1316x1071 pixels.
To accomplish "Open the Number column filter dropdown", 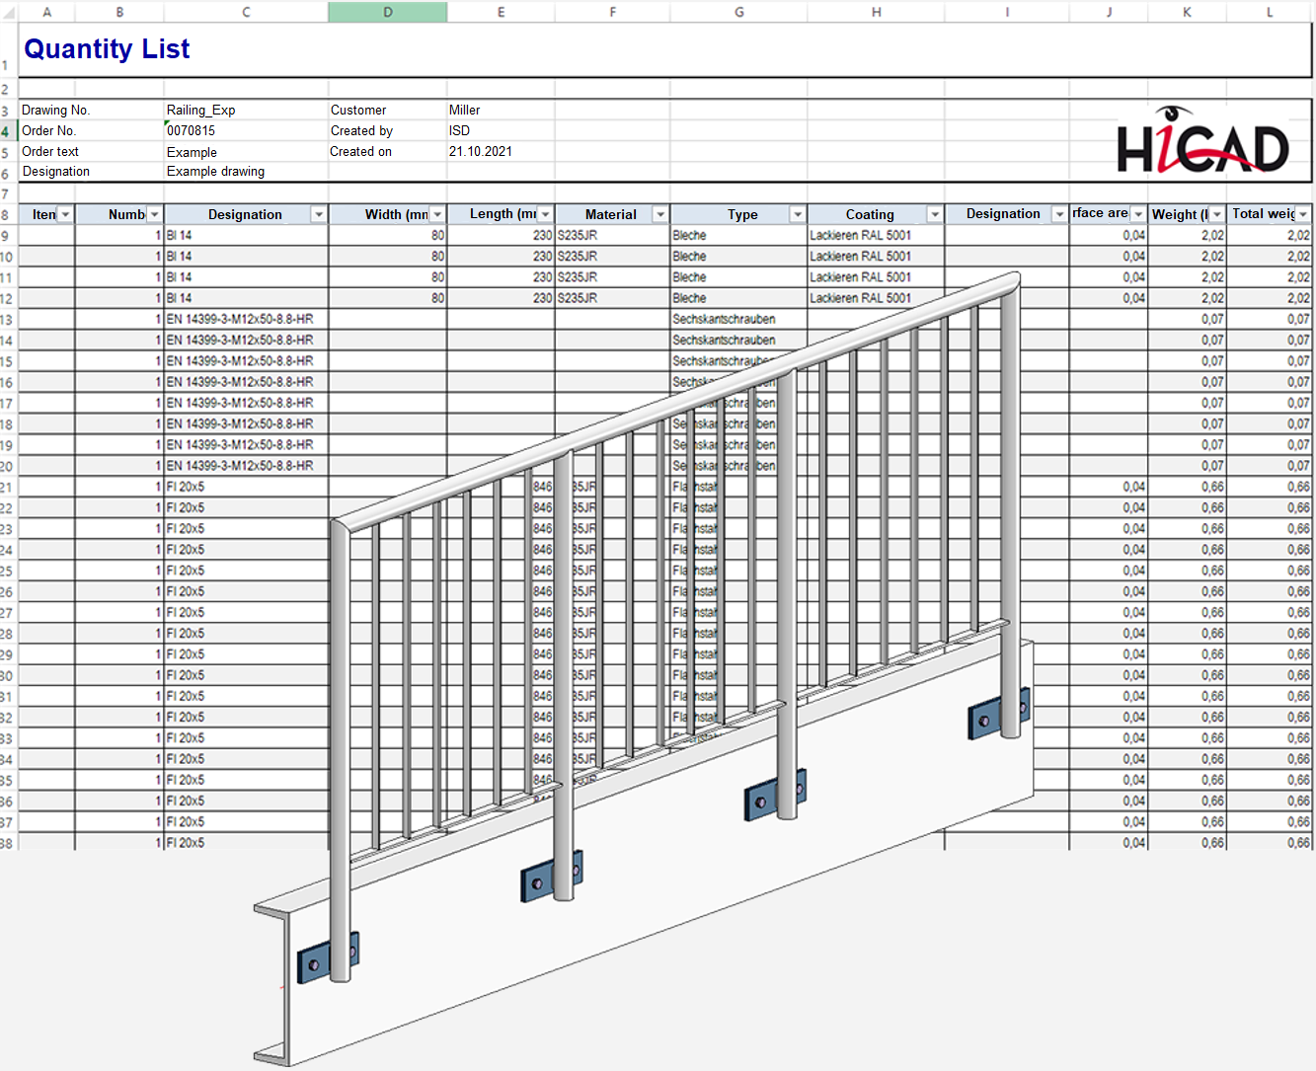I will tap(154, 214).
